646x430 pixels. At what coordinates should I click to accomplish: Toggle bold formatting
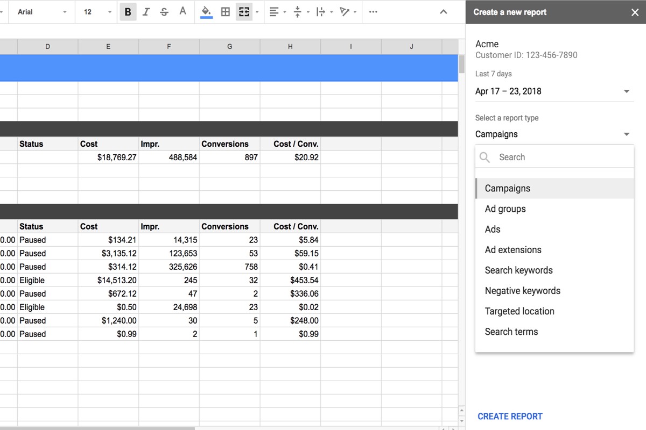coord(128,12)
